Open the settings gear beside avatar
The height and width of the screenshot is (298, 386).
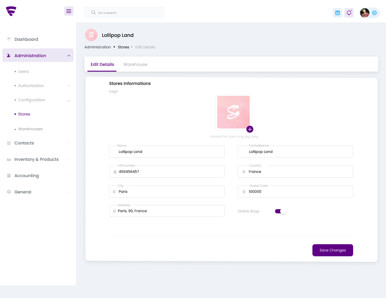[x=375, y=13]
